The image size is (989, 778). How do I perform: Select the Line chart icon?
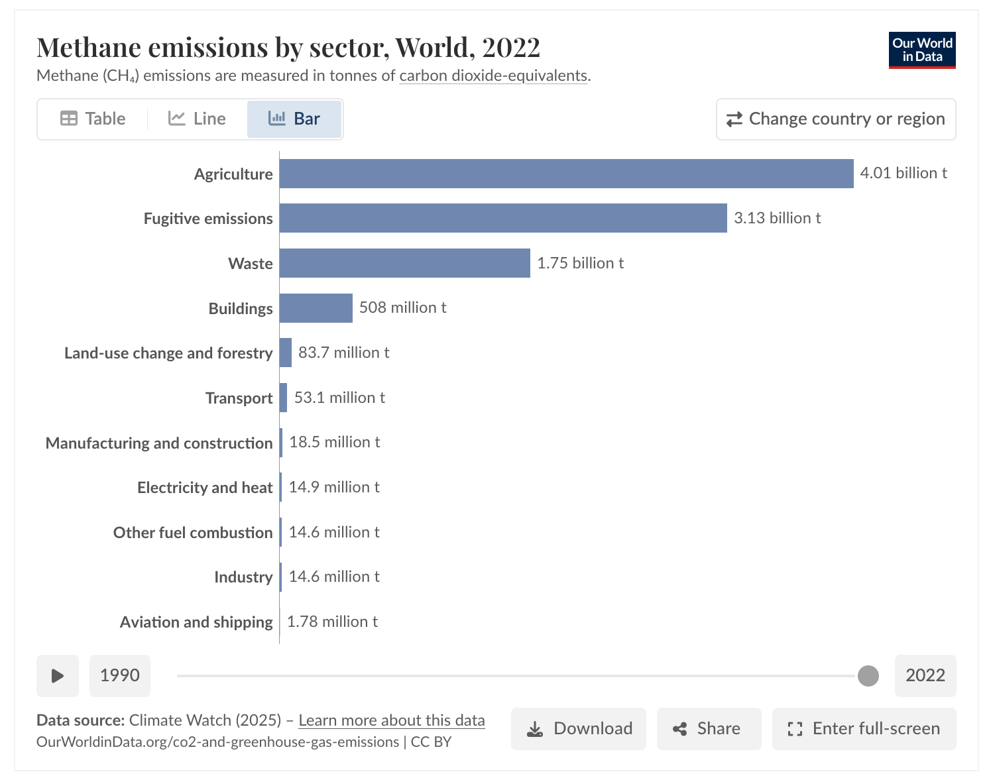(176, 118)
